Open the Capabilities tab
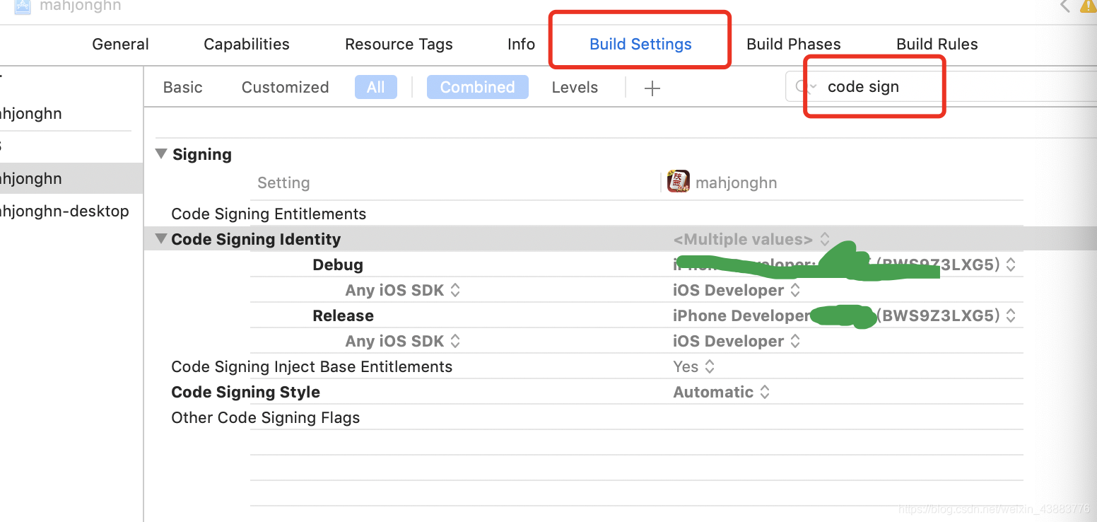 (x=247, y=44)
